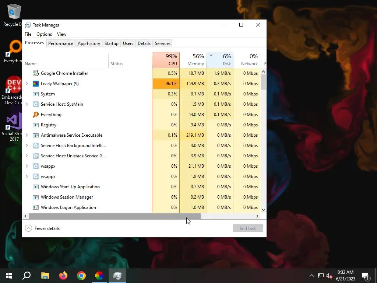This screenshot has width=377, height=283.
Task: Click the Service Host: Unistack Service icon
Action: [36, 156]
